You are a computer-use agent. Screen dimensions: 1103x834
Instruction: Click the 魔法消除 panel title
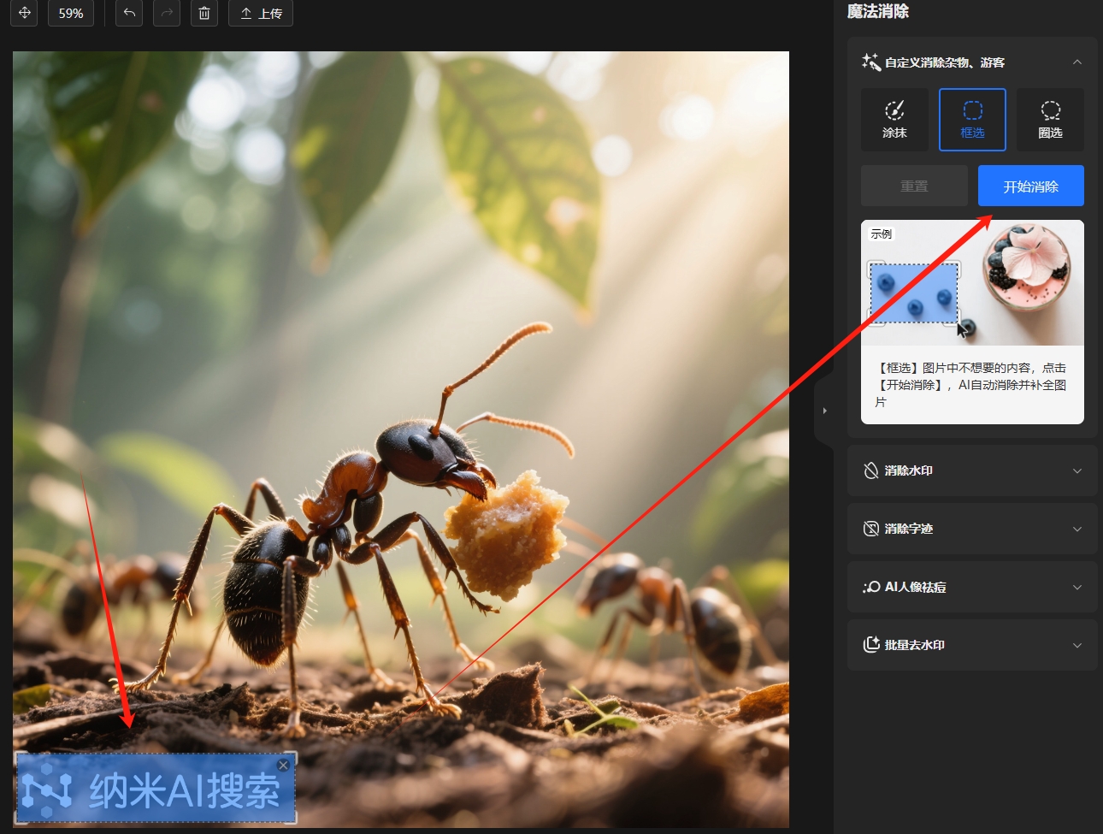point(878,11)
